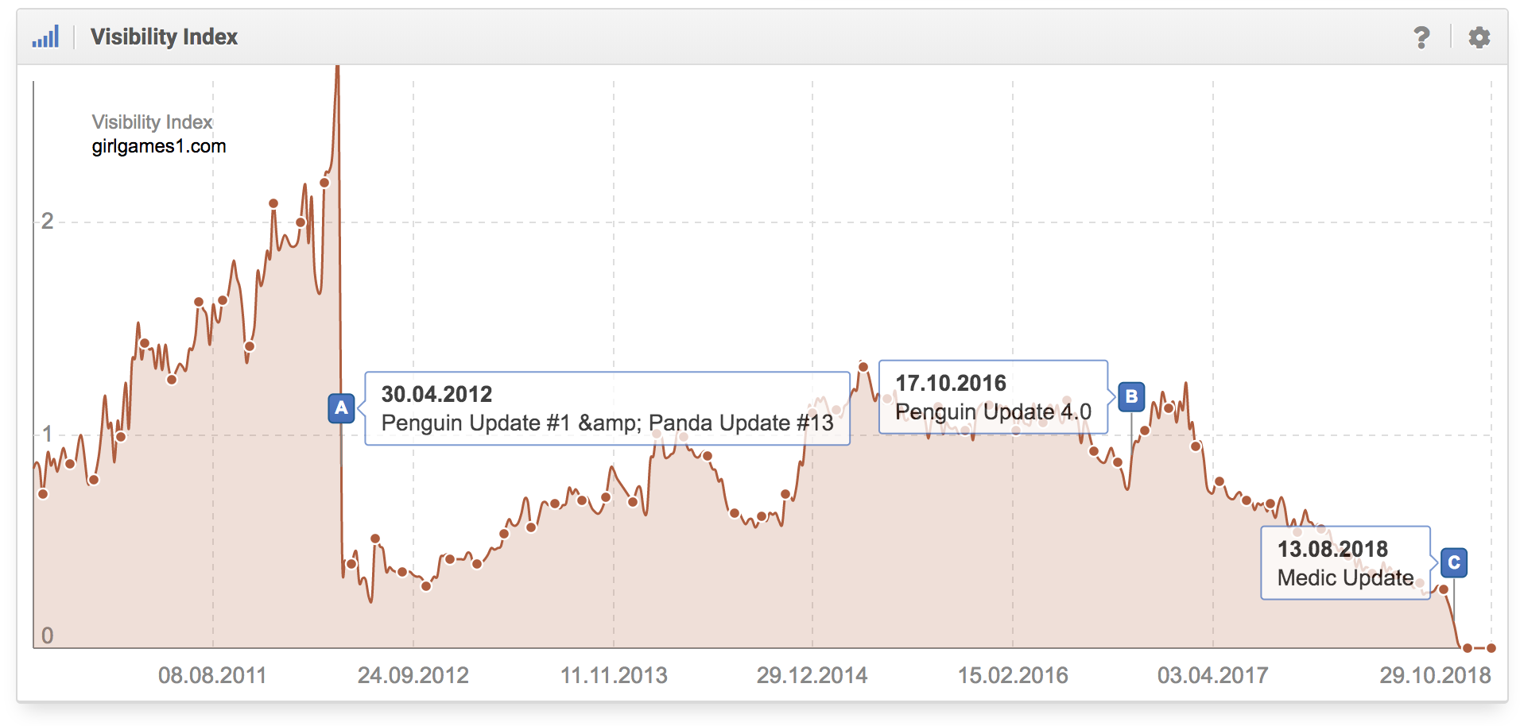
Task: Open the help question mark icon
Action: [1421, 37]
